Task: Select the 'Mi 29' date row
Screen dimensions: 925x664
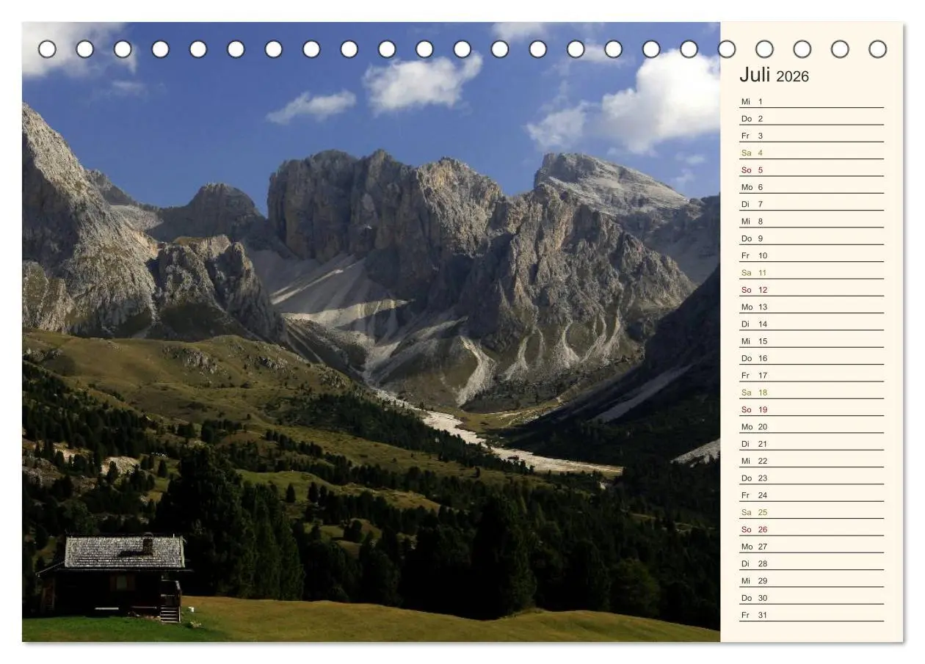Action: [x=811, y=580]
